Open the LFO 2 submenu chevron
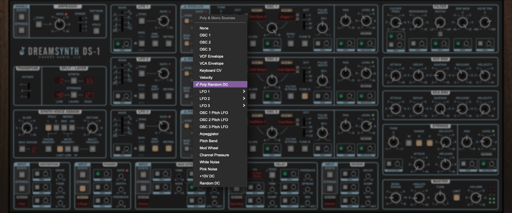The image size is (512, 213). (x=244, y=99)
